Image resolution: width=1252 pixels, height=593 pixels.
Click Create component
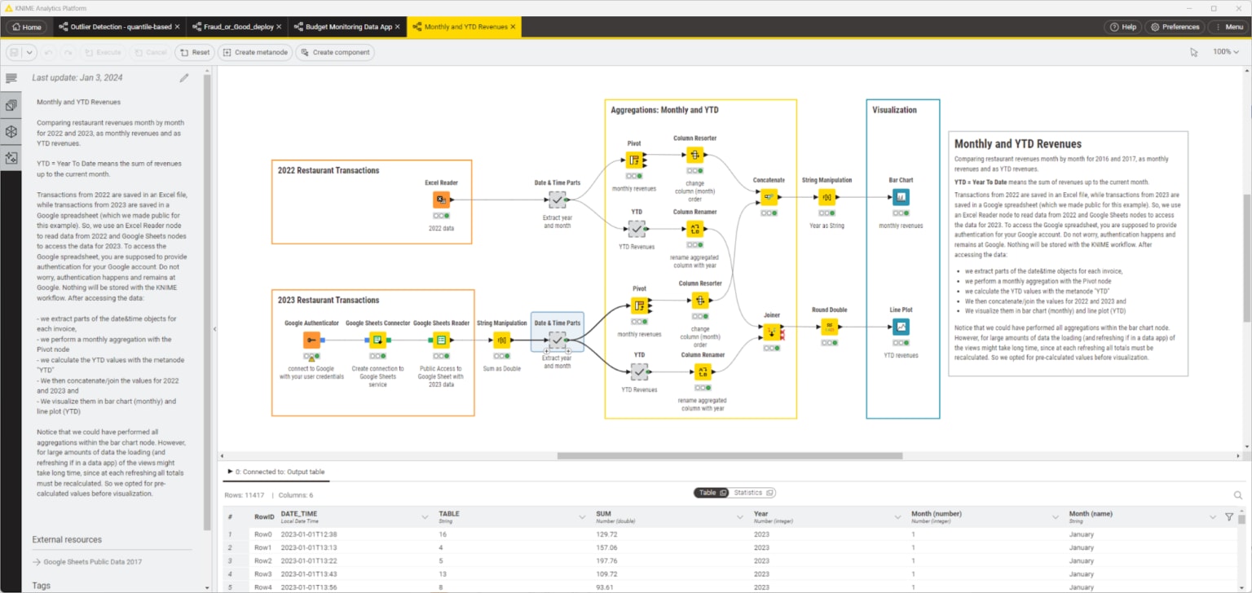(334, 52)
